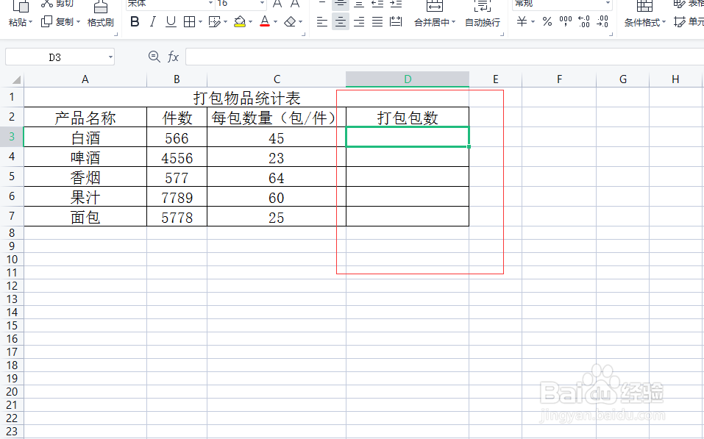The width and height of the screenshot is (704, 439).
Task: Apply percentage format to the selection
Action: pos(548,22)
